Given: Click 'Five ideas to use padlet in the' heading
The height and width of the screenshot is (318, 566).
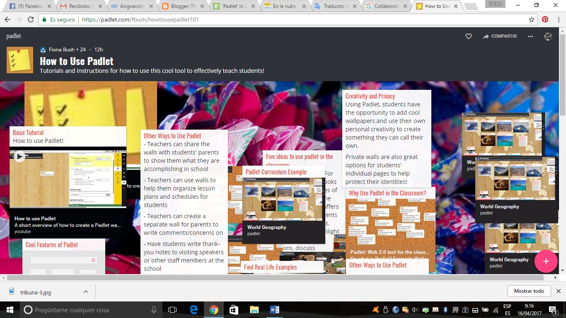Looking at the screenshot, I should point(300,157).
